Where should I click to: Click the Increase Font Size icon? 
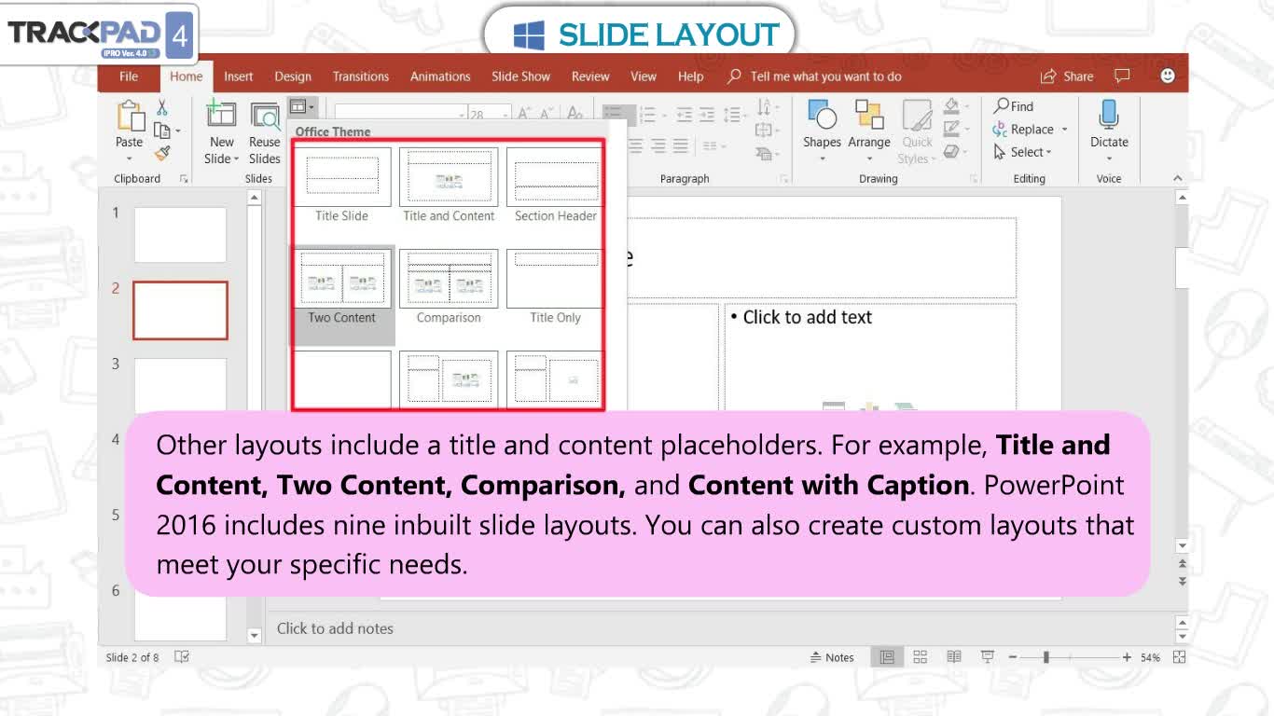(524, 114)
